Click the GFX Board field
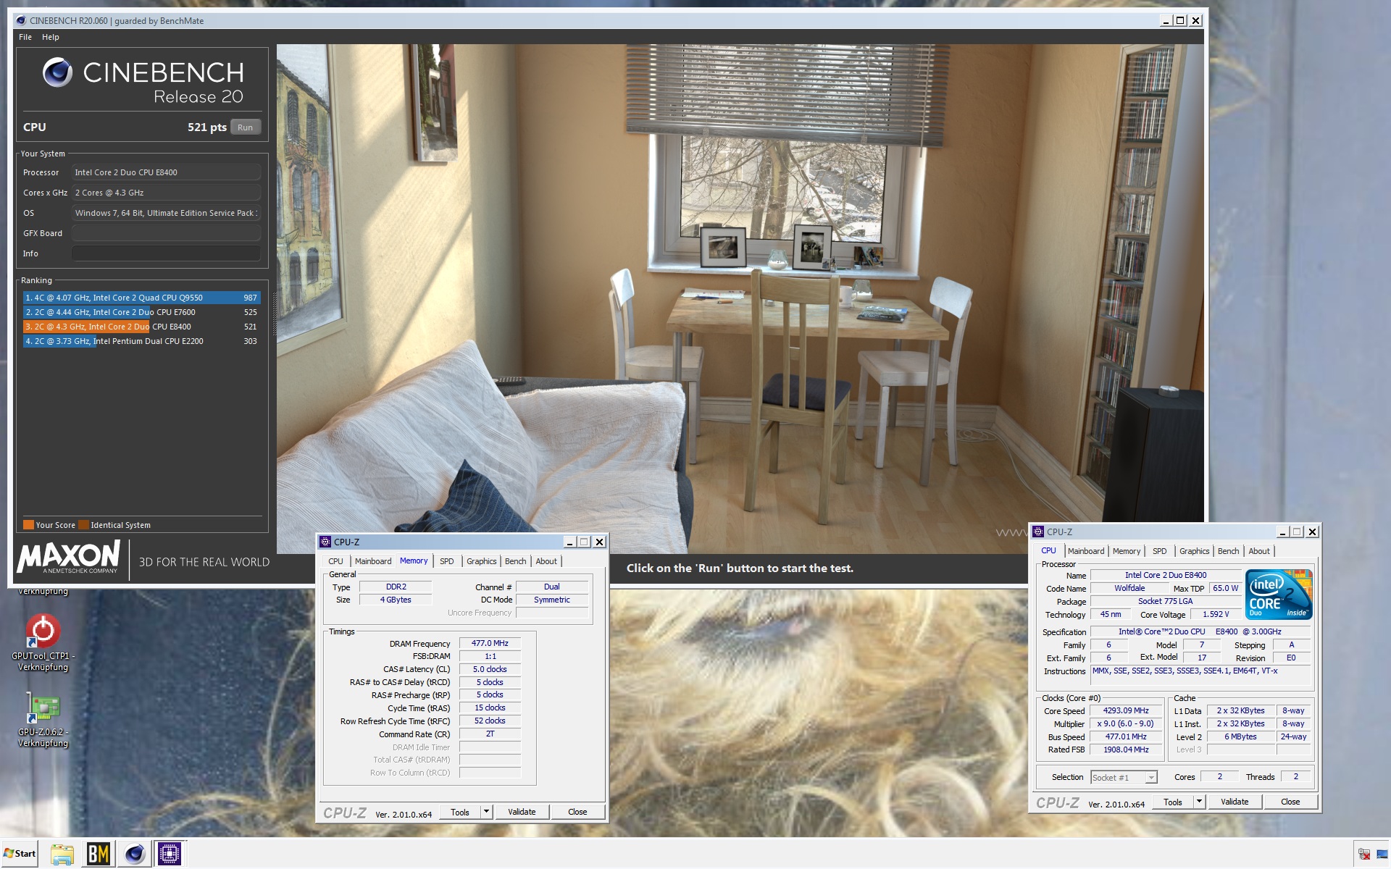The image size is (1391, 869). (166, 233)
